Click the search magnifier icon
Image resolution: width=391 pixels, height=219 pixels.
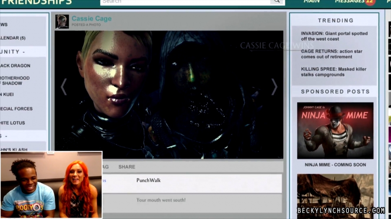tap(277, 2)
